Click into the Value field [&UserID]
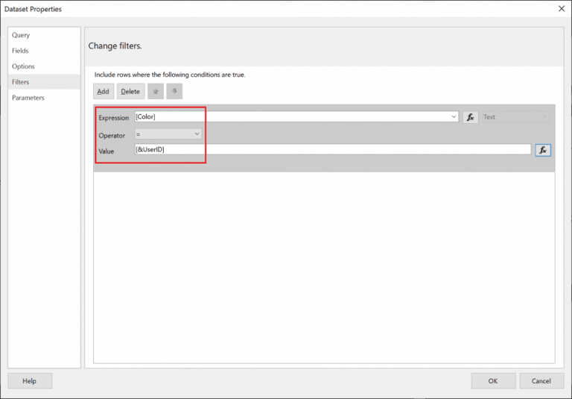Viewport: 572px width, 399px height. pyautogui.click(x=333, y=149)
